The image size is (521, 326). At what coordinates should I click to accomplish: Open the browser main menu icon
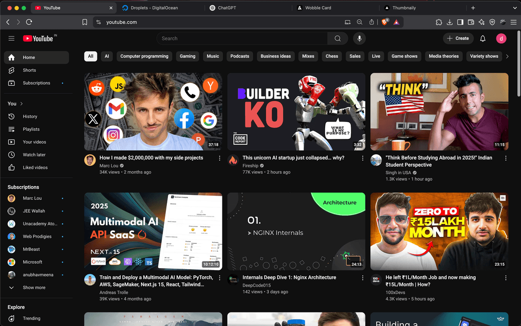click(513, 22)
